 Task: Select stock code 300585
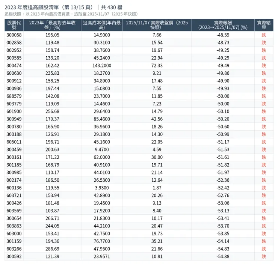point(14,58)
